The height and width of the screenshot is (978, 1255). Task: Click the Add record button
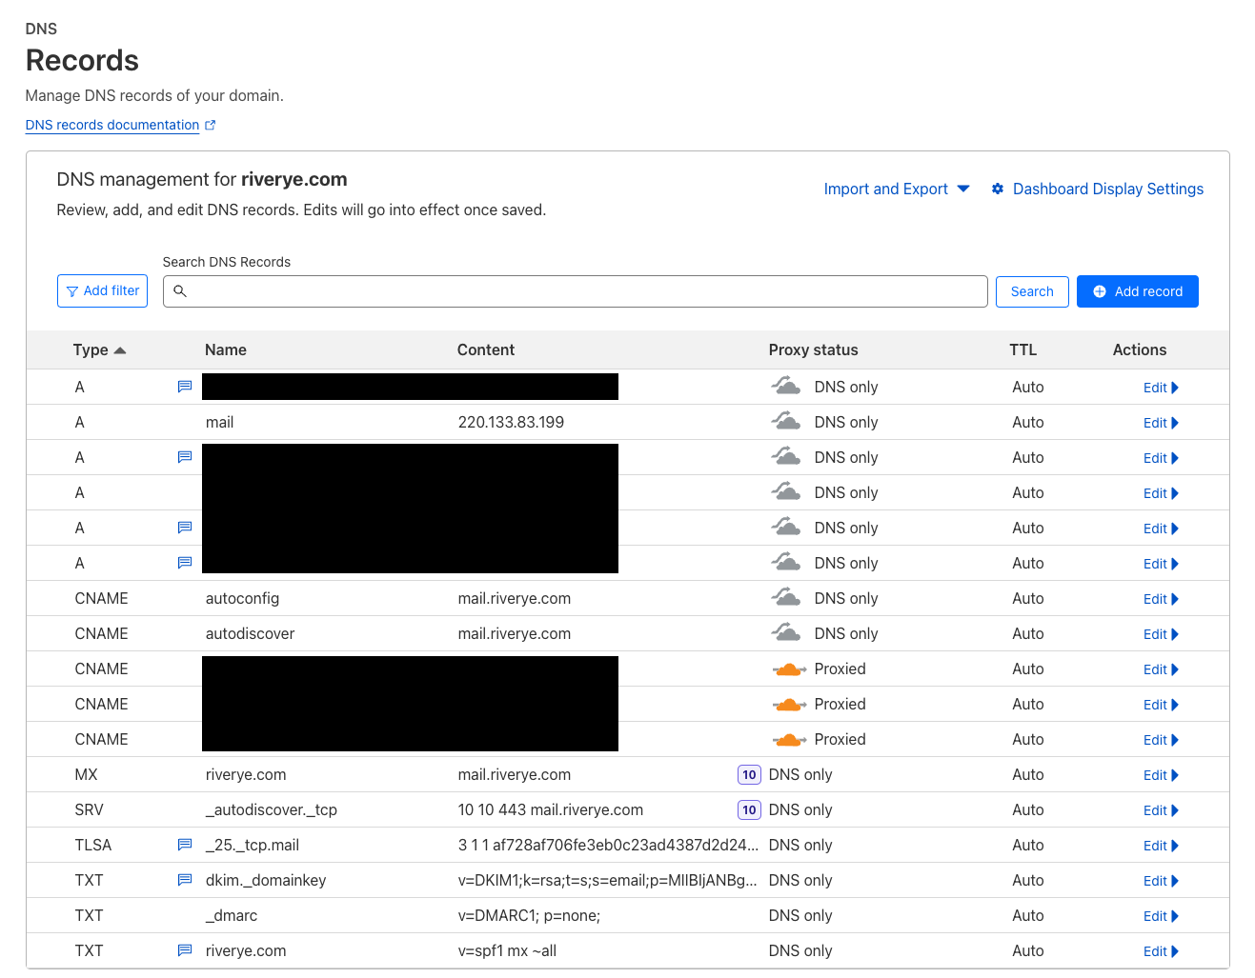click(1138, 291)
